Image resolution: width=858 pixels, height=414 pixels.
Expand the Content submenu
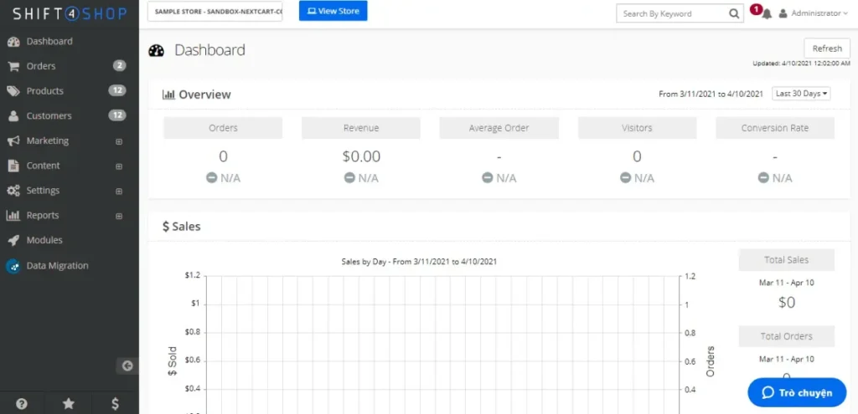[119, 166]
